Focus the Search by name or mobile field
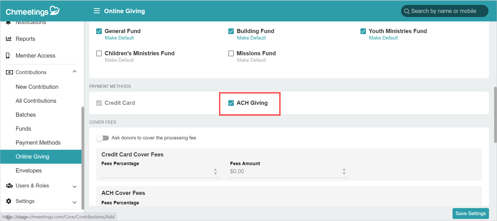 (x=445, y=11)
